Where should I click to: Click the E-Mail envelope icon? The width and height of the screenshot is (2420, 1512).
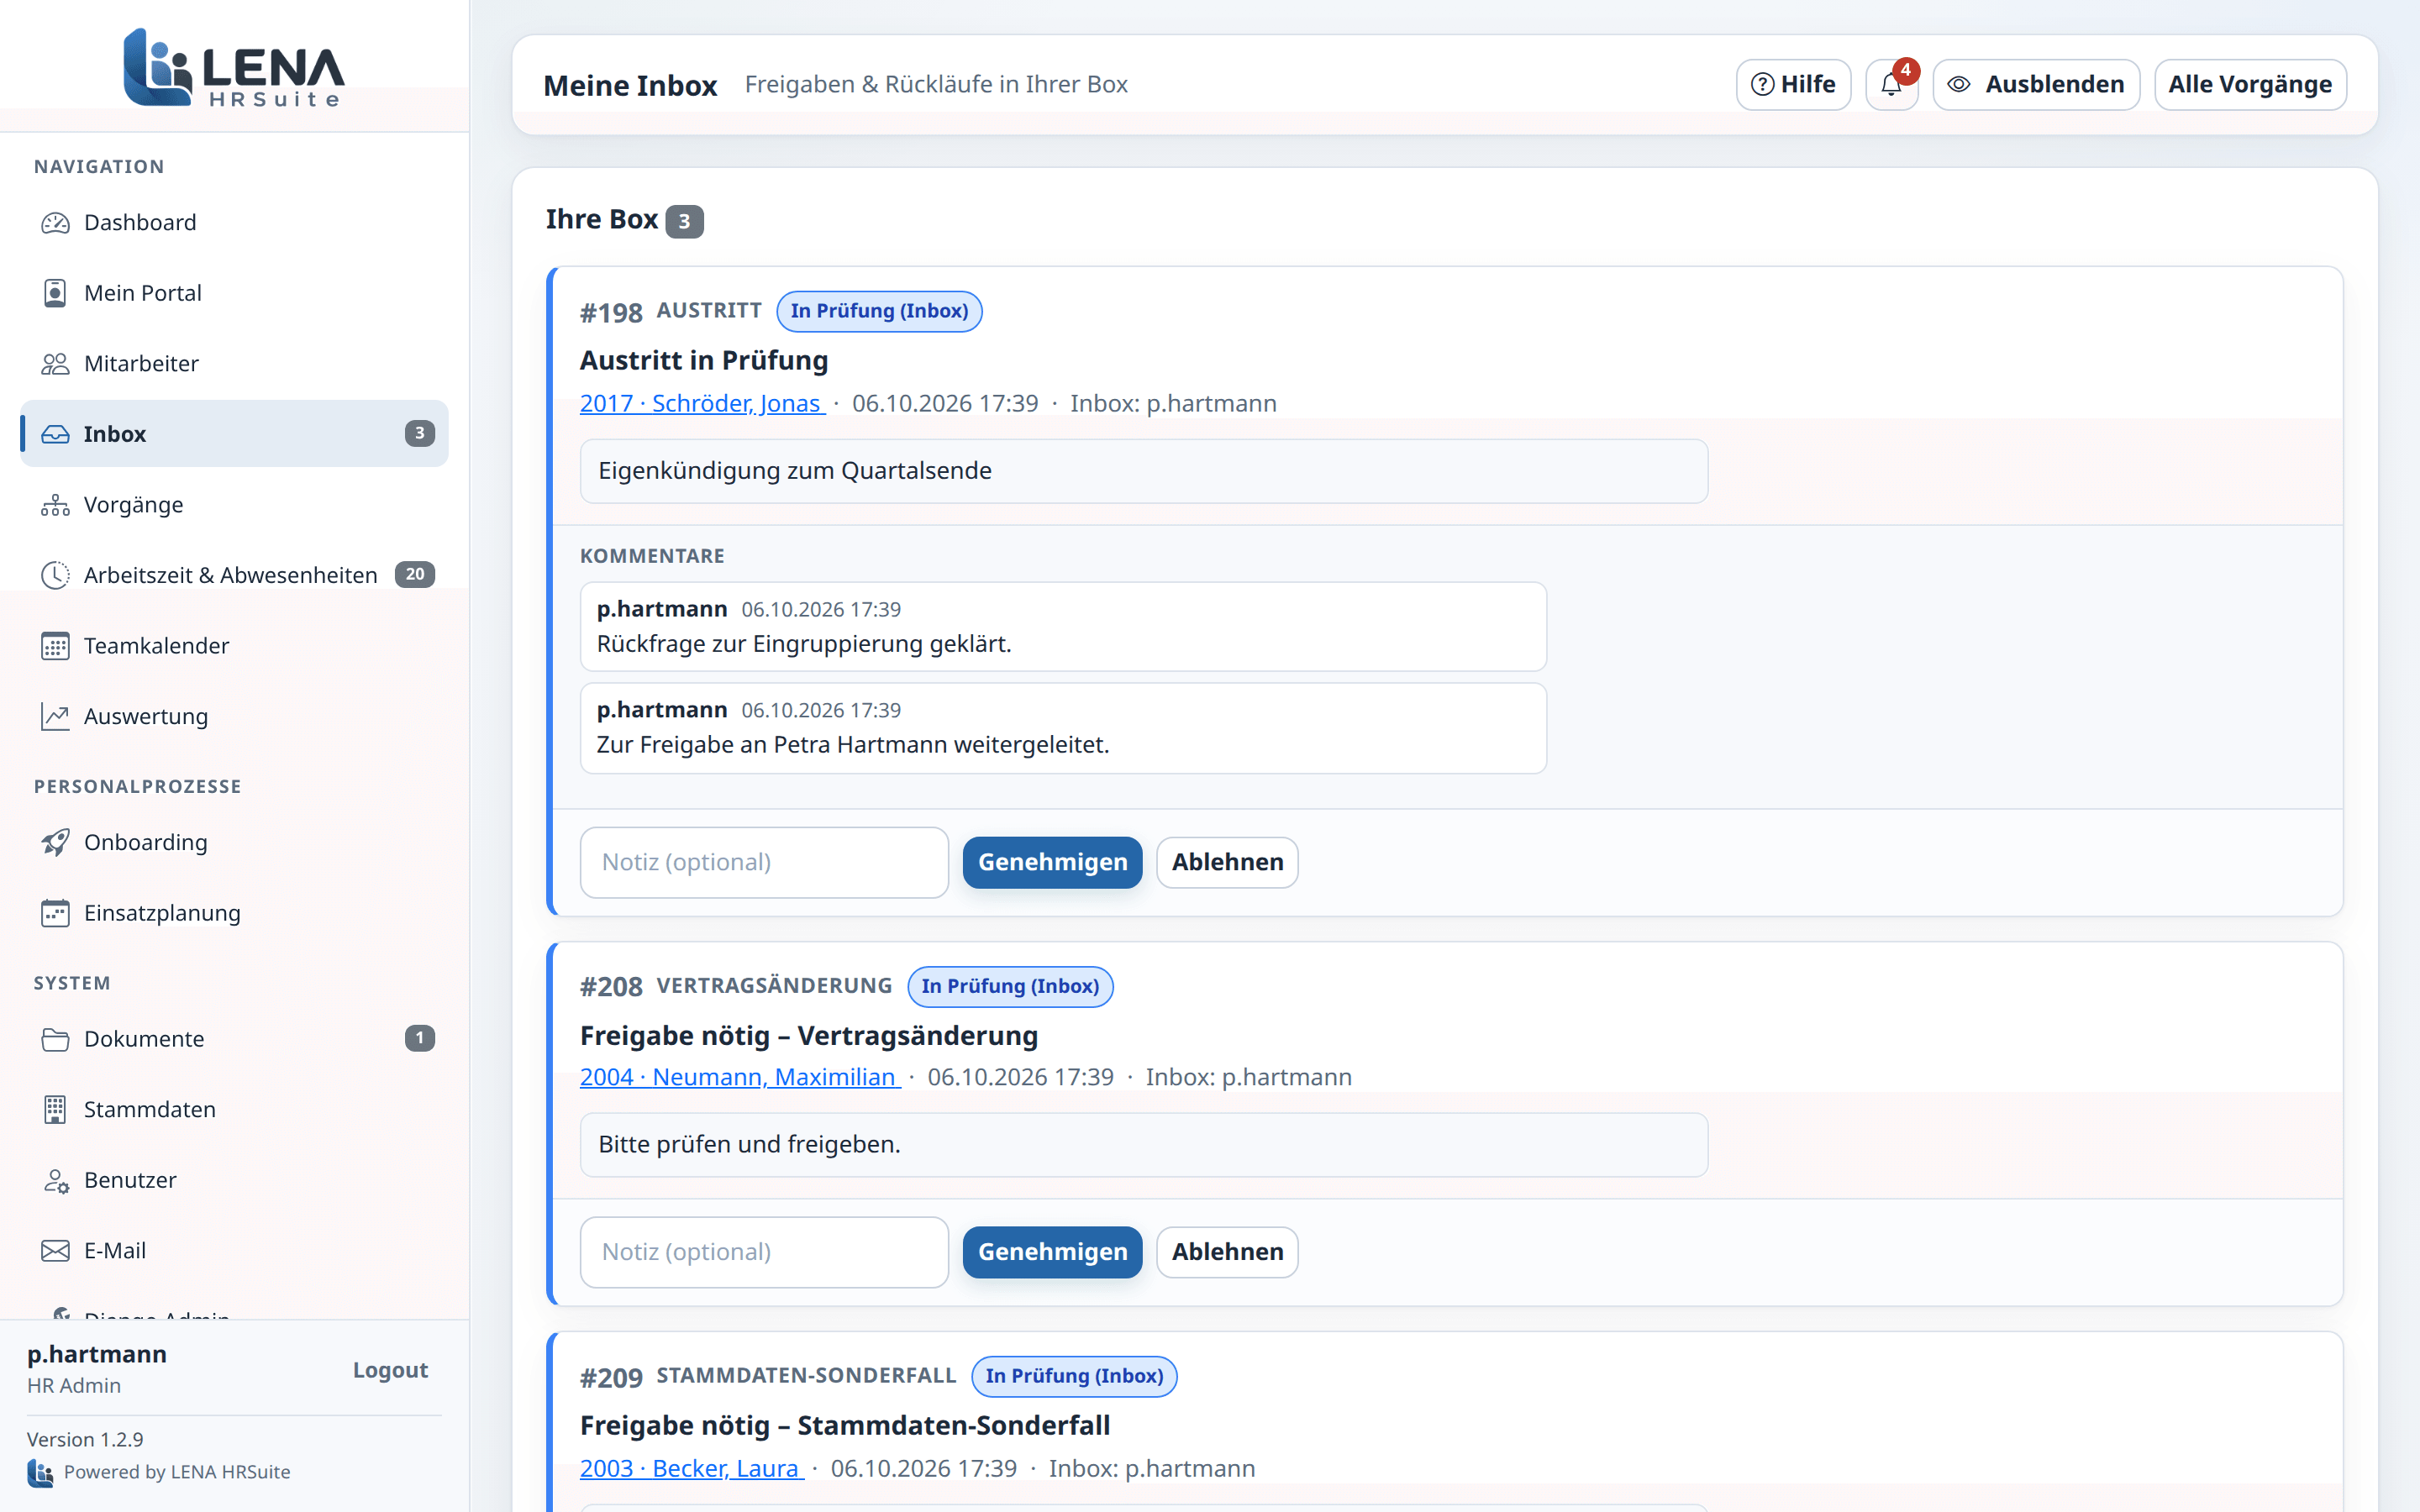pyautogui.click(x=55, y=1251)
